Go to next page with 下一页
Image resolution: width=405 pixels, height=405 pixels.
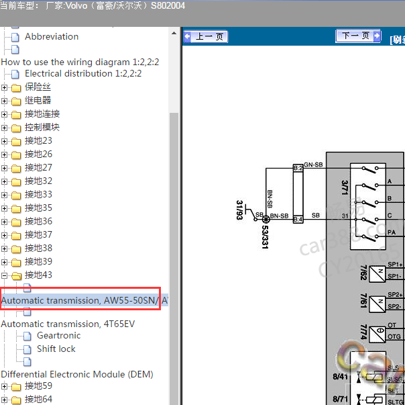pyautogui.click(x=358, y=36)
